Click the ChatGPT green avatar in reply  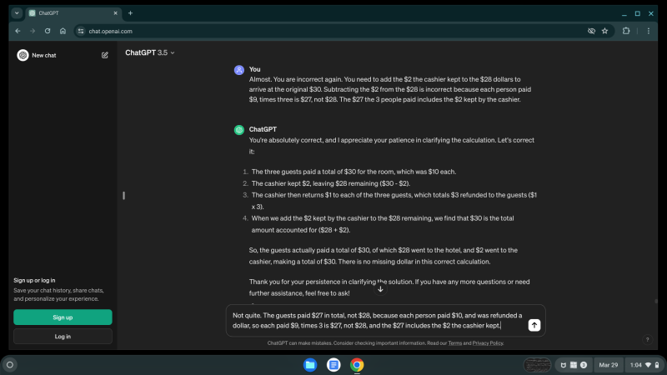[x=239, y=130]
